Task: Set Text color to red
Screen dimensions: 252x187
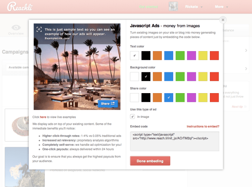Action: click(x=214, y=55)
